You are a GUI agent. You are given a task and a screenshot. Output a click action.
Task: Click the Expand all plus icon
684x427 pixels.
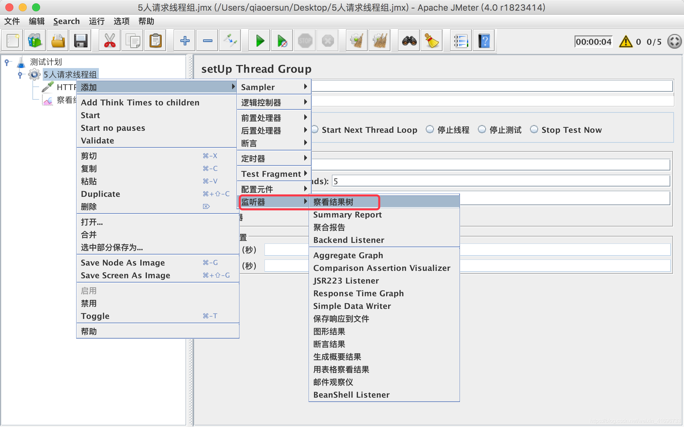point(185,41)
